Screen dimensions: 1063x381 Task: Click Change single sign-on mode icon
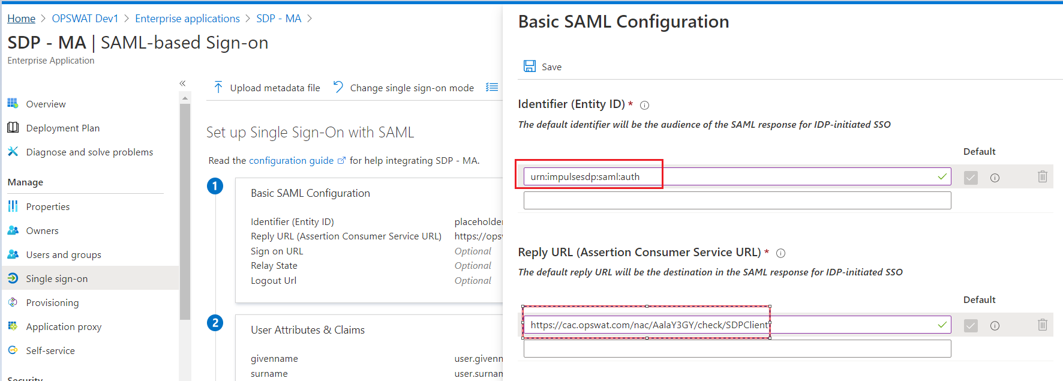[338, 88]
